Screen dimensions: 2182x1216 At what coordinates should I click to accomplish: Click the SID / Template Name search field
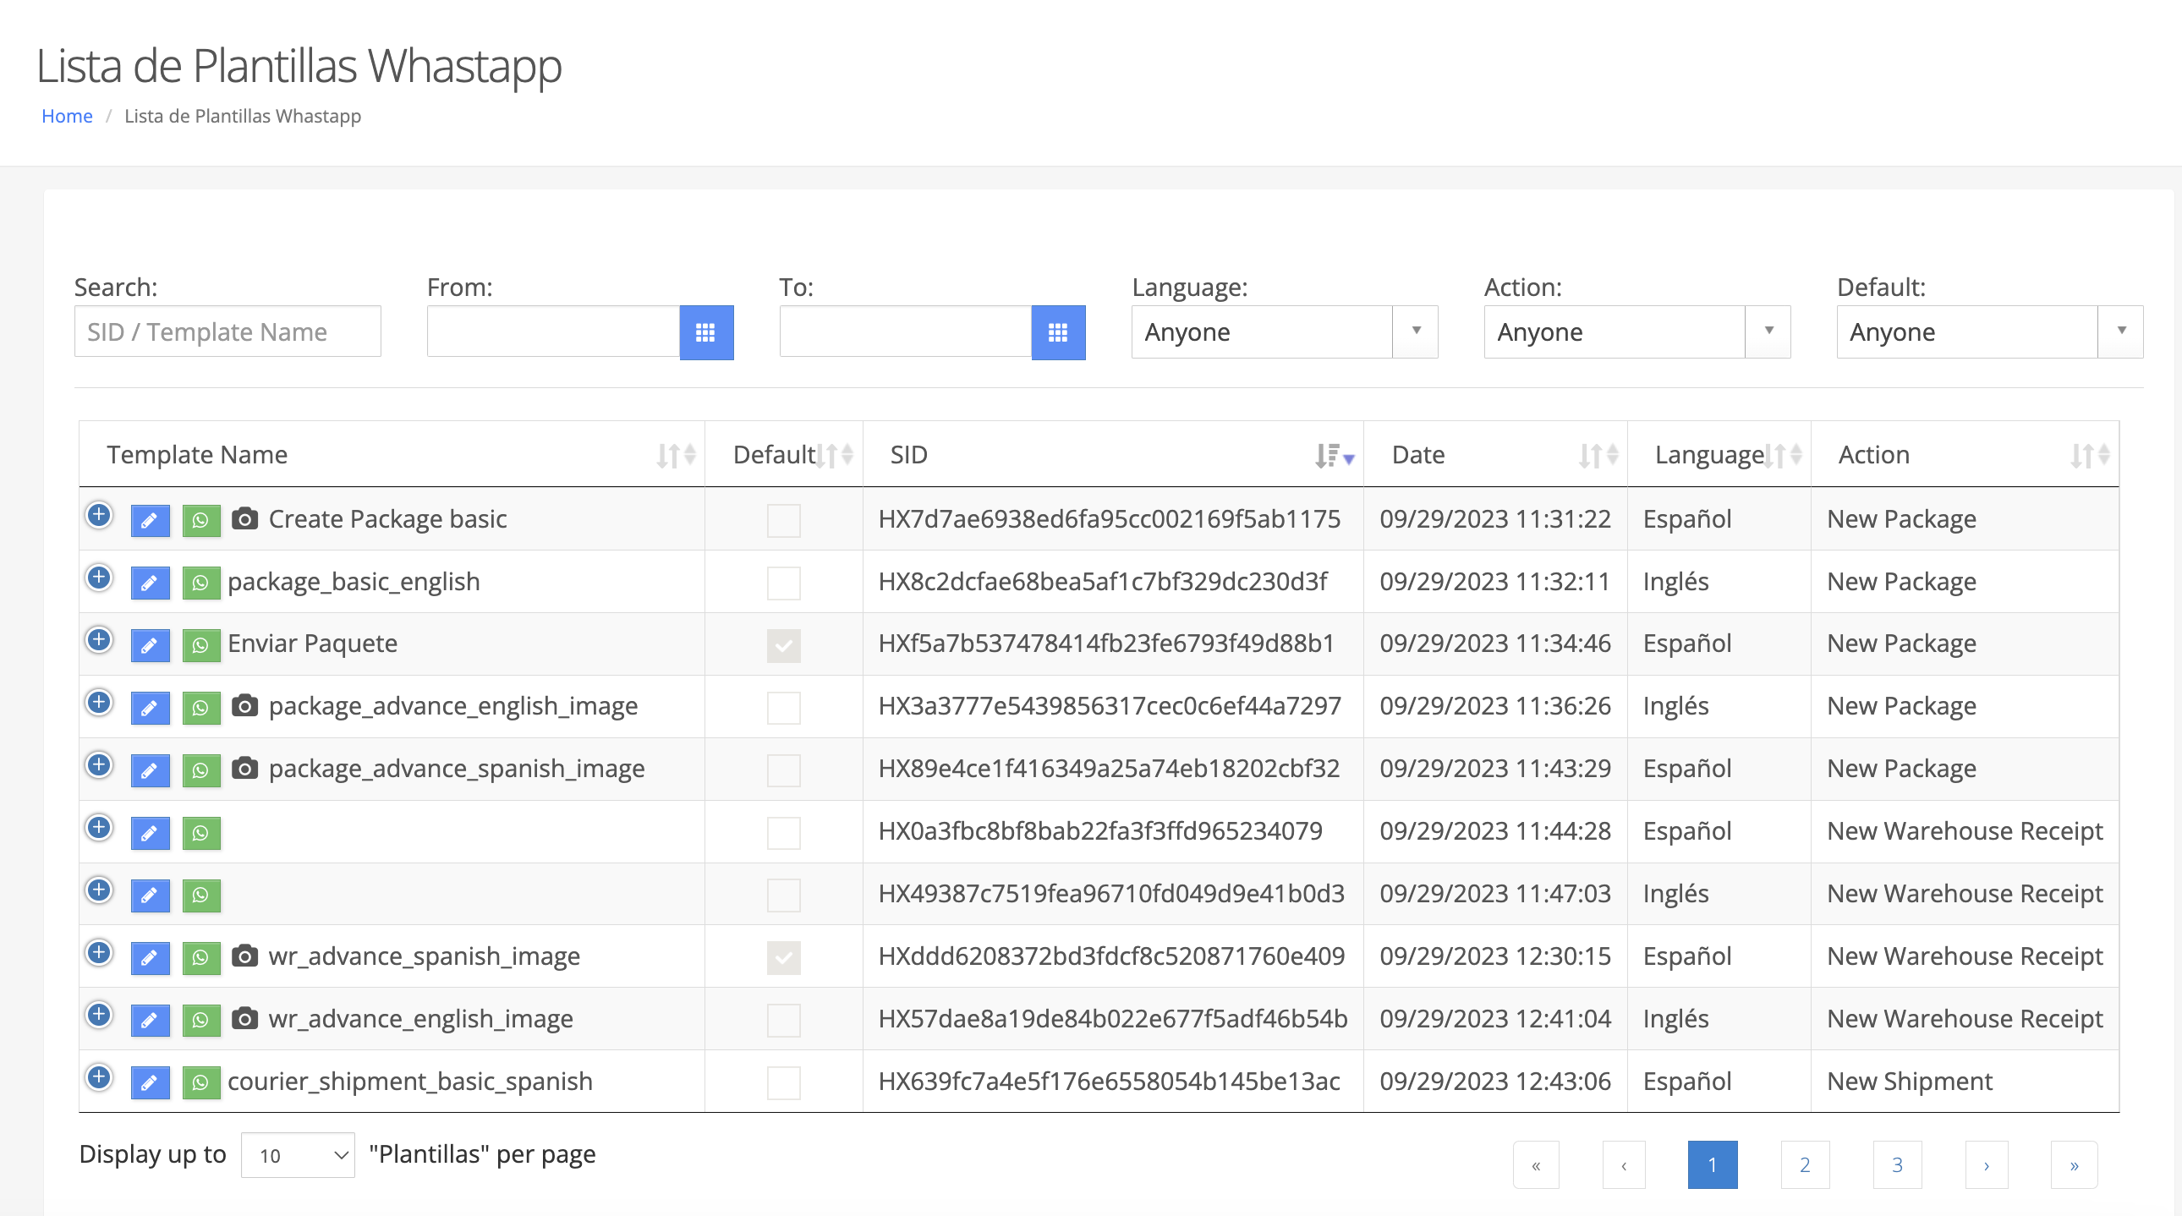click(x=228, y=332)
